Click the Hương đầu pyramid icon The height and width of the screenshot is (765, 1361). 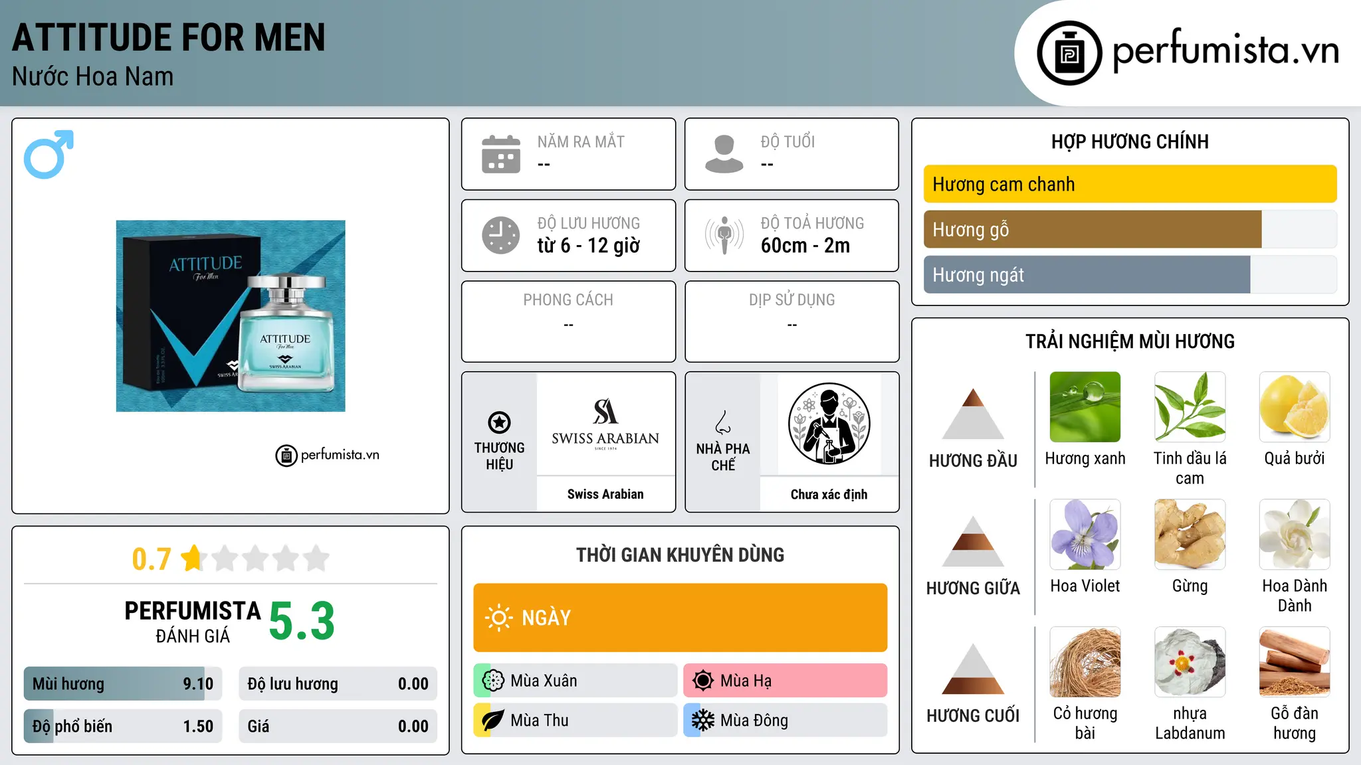point(973,414)
